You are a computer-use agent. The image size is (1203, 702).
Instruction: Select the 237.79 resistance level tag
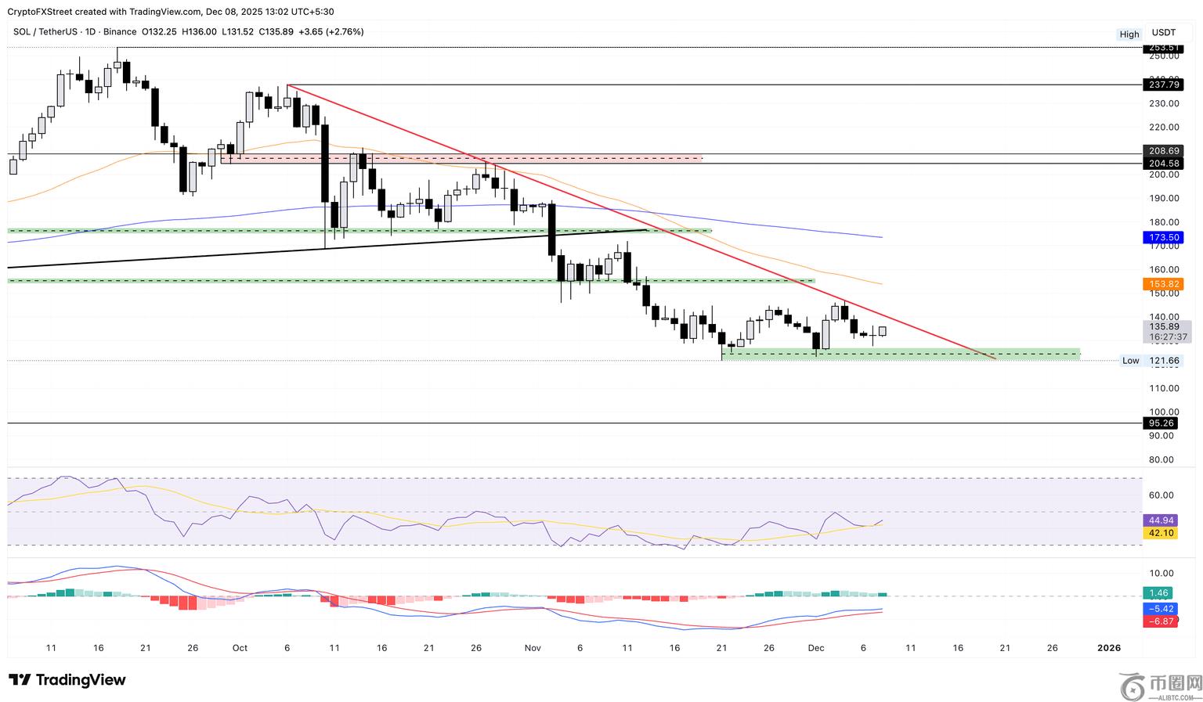coord(1163,85)
